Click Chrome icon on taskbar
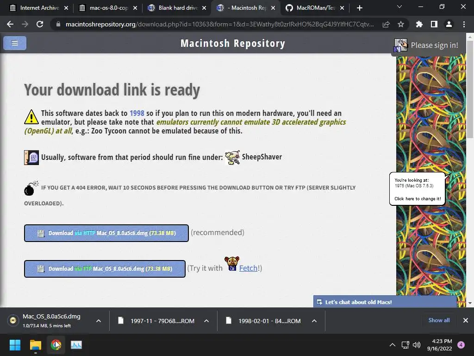 point(56,345)
